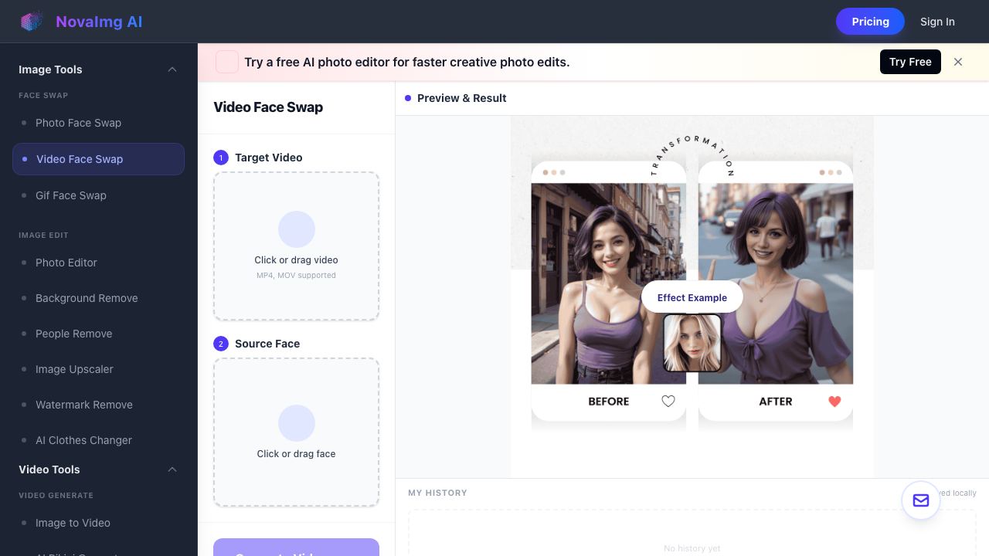This screenshot has height=556, width=989.
Task: Click the Video Face Swap panel heading
Action: click(268, 107)
